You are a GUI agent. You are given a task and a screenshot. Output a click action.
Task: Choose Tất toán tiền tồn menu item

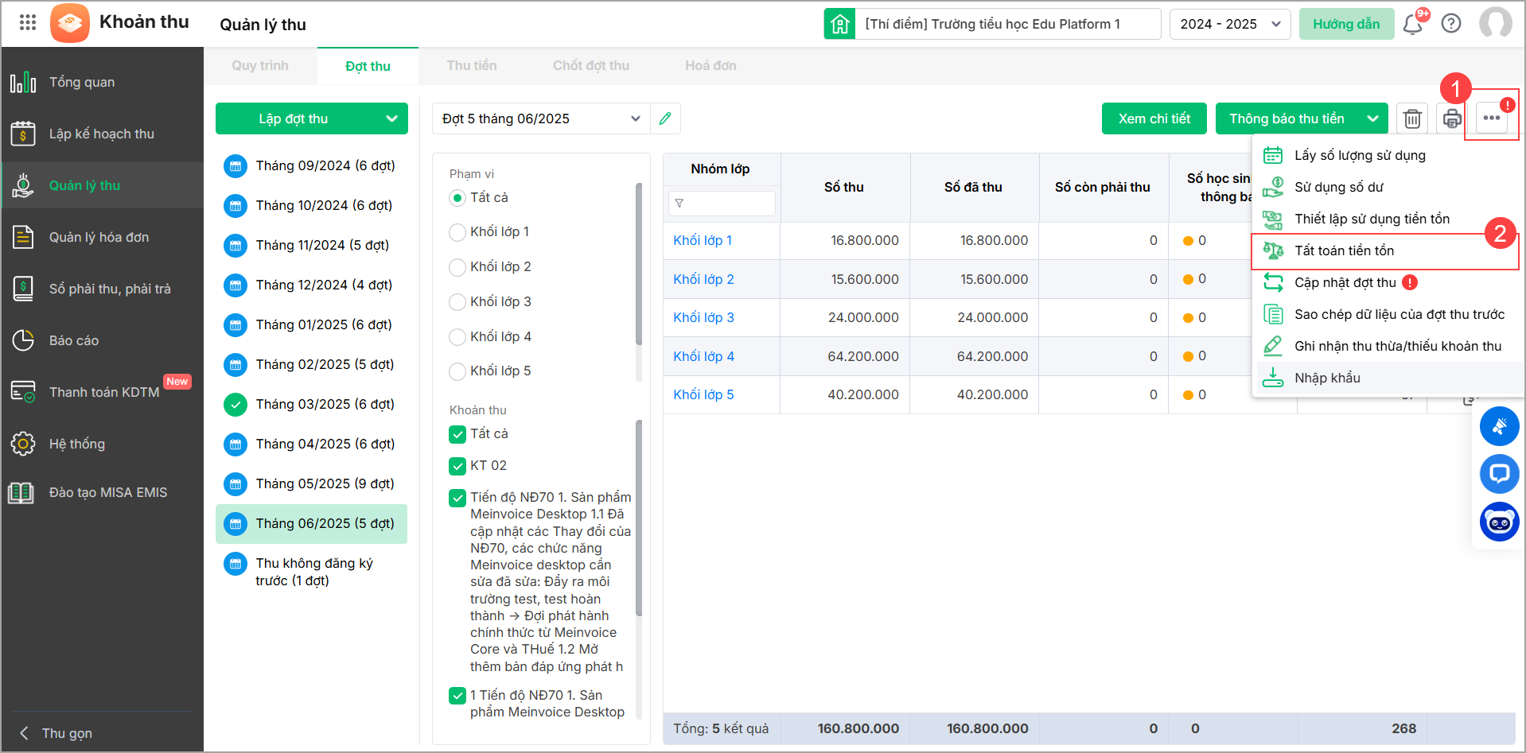[1344, 250]
